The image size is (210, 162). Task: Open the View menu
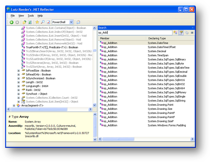[x=21, y=16]
